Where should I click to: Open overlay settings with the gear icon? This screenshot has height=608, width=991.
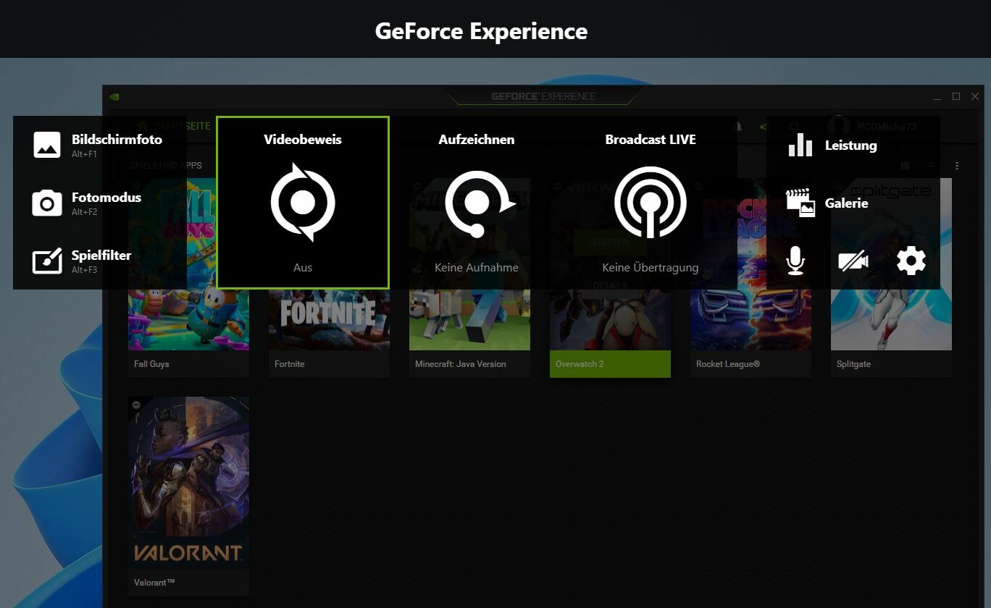coord(911,261)
